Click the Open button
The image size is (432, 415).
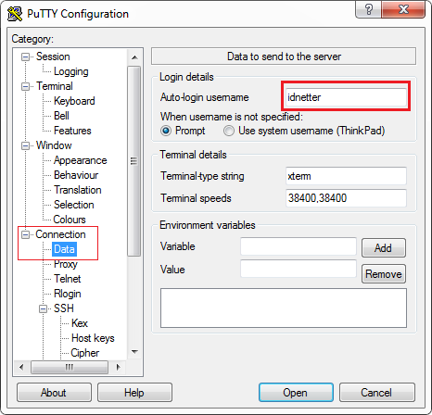[x=296, y=393]
